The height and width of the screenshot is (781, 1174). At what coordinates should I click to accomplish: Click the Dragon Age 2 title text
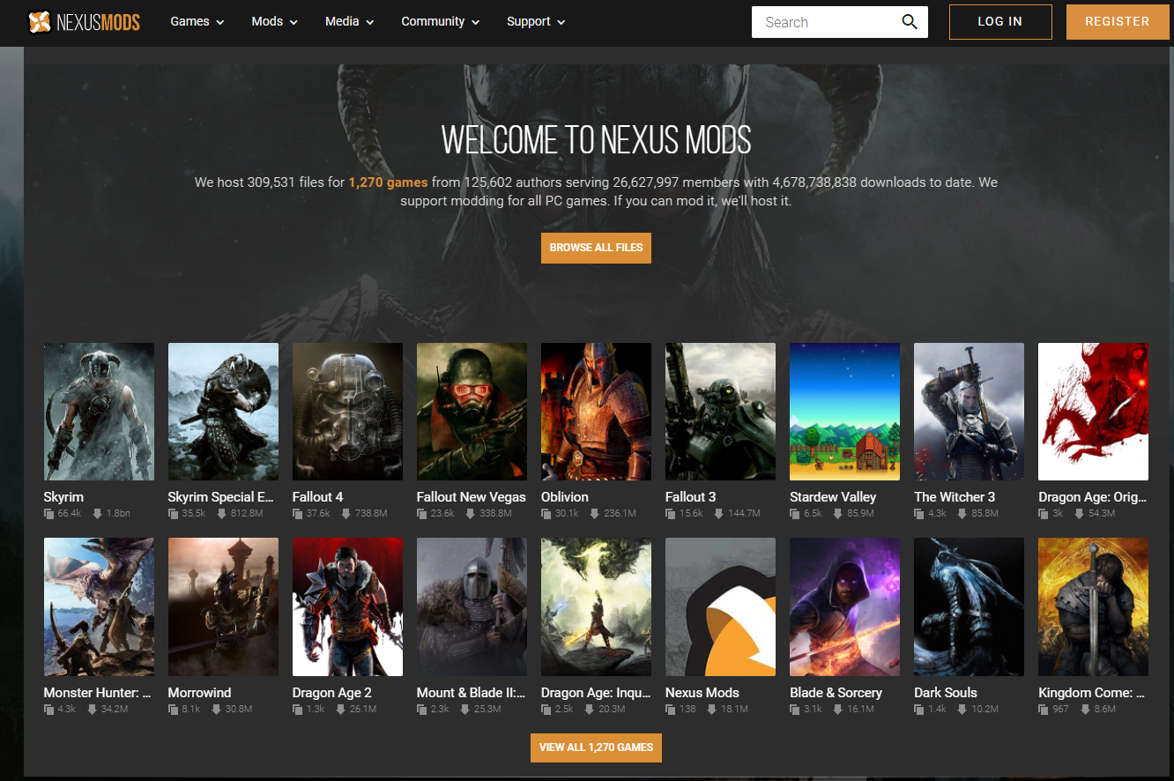332,693
